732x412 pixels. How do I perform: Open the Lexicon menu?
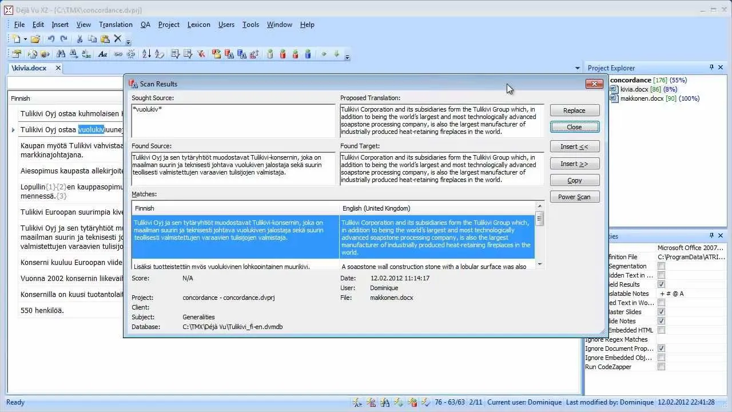198,25
